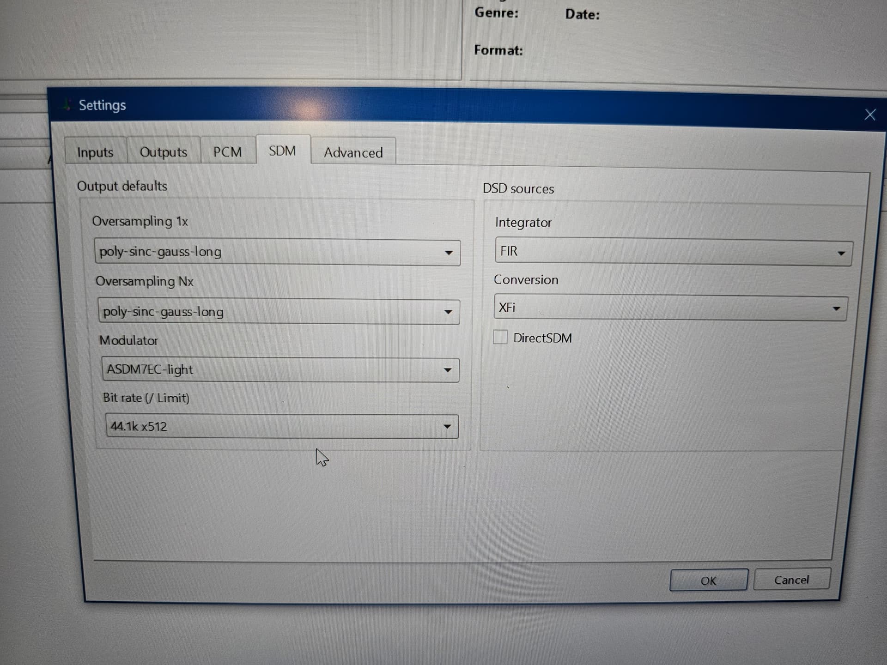Image resolution: width=887 pixels, height=665 pixels.
Task: Click the Output defaults group label
Action: pyautogui.click(x=122, y=186)
